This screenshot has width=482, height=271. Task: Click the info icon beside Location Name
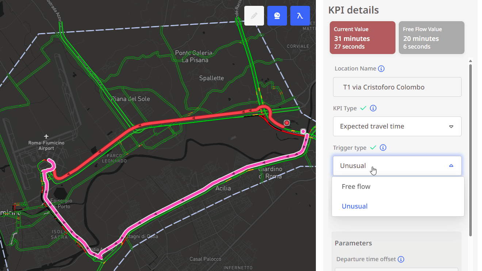[x=381, y=69]
